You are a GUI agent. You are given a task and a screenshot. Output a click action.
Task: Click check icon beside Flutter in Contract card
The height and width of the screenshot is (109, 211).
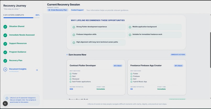70,74
